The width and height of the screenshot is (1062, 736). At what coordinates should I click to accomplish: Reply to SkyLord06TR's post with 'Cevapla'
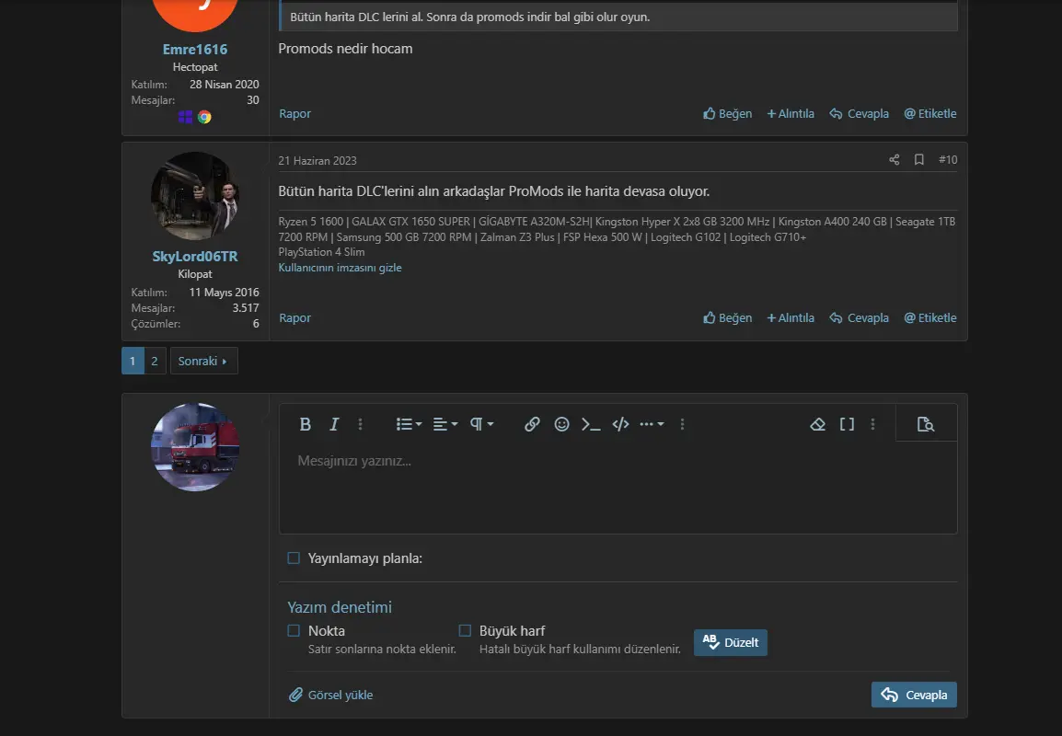point(859,317)
